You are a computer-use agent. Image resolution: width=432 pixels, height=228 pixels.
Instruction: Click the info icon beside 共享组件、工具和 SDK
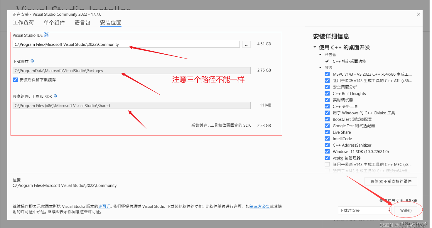point(55,96)
